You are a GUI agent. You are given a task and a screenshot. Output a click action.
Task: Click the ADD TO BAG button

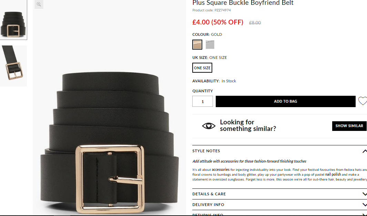coord(286,101)
